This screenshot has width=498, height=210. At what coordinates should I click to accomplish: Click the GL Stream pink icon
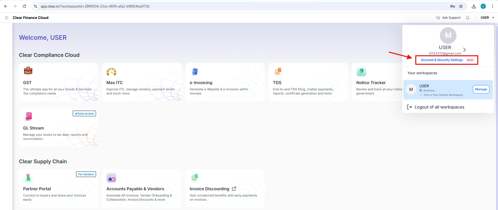[29, 116]
